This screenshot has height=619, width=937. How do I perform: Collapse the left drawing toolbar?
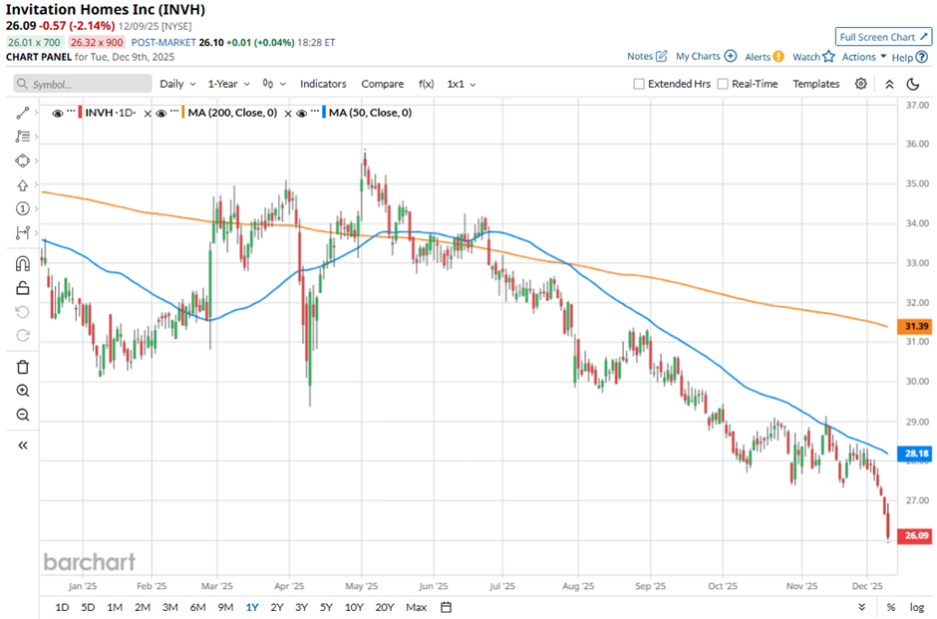tap(22, 446)
